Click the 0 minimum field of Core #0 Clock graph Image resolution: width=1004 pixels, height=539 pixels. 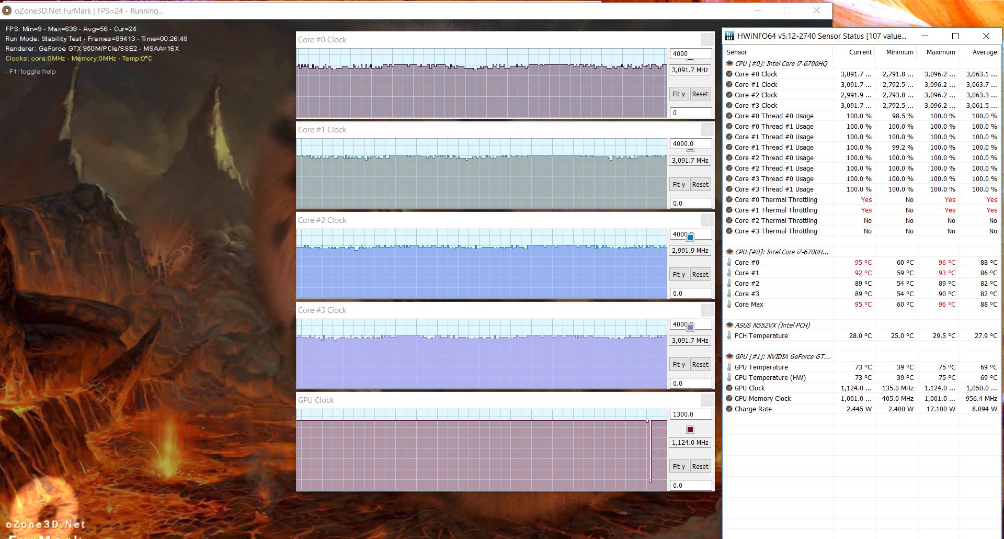click(x=691, y=113)
